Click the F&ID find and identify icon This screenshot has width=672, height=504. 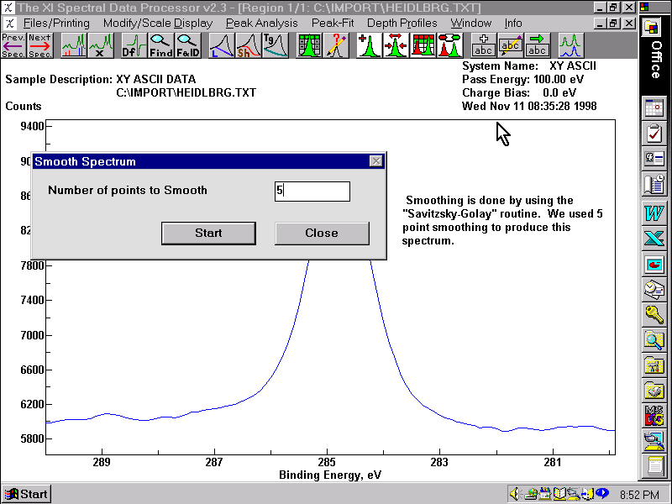click(x=187, y=45)
